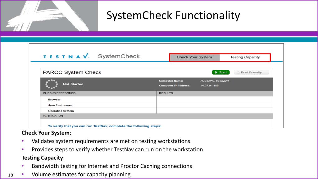This screenshot has height=179, width=318.
Task: Click the 'Computer IP Address:' label
Action: click(x=175, y=86)
